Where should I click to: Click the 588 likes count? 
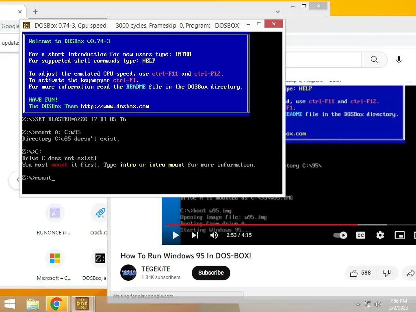(x=366, y=273)
